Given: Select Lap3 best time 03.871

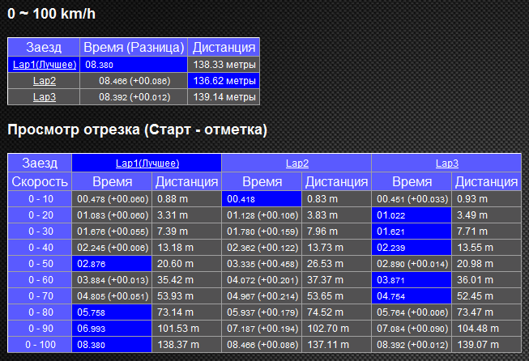Looking at the screenshot, I should click(412, 280).
